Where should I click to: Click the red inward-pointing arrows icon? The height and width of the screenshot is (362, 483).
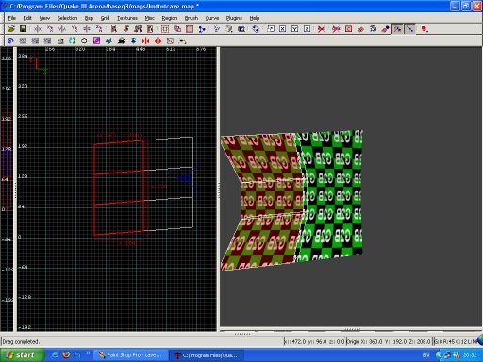click(145, 41)
